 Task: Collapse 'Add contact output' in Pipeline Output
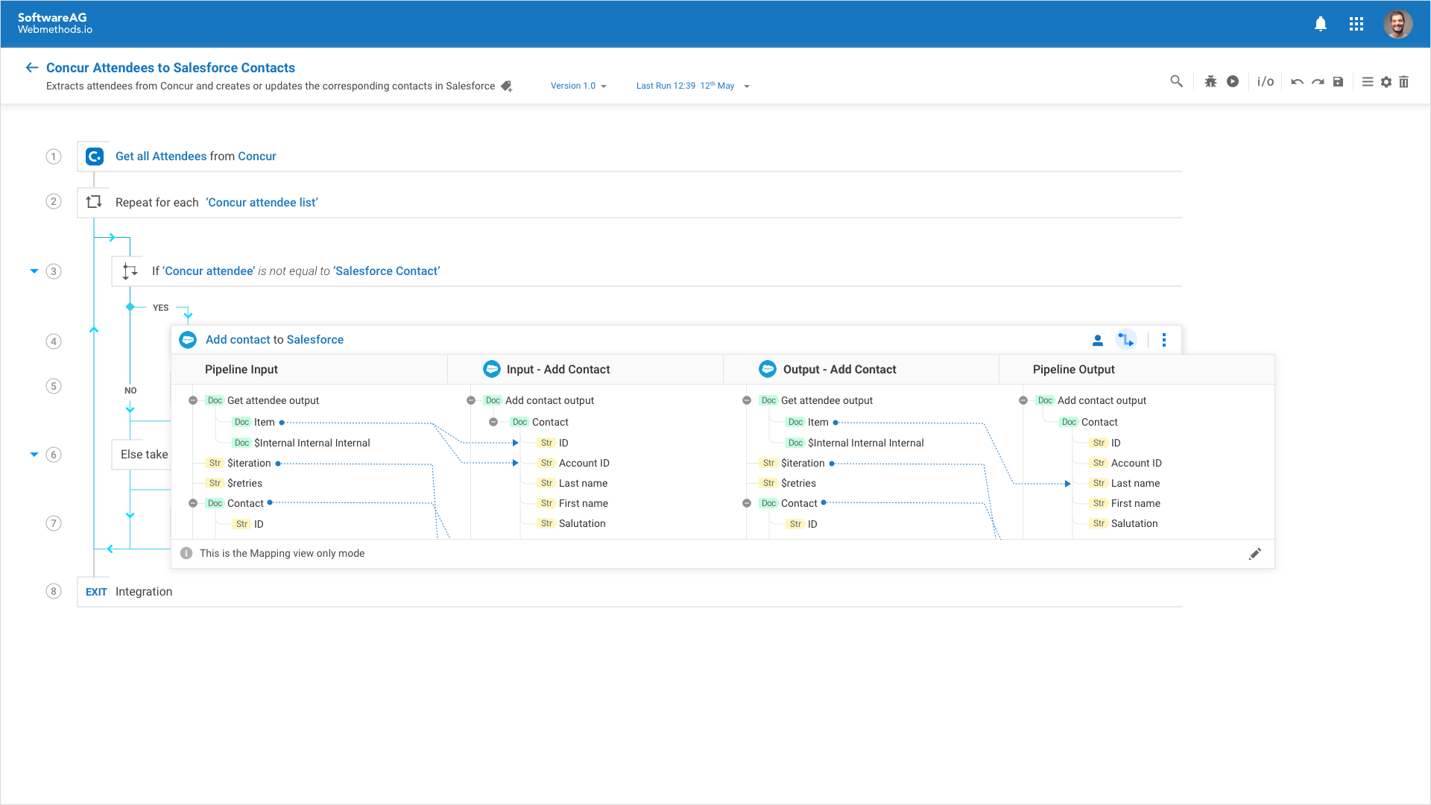point(1023,401)
